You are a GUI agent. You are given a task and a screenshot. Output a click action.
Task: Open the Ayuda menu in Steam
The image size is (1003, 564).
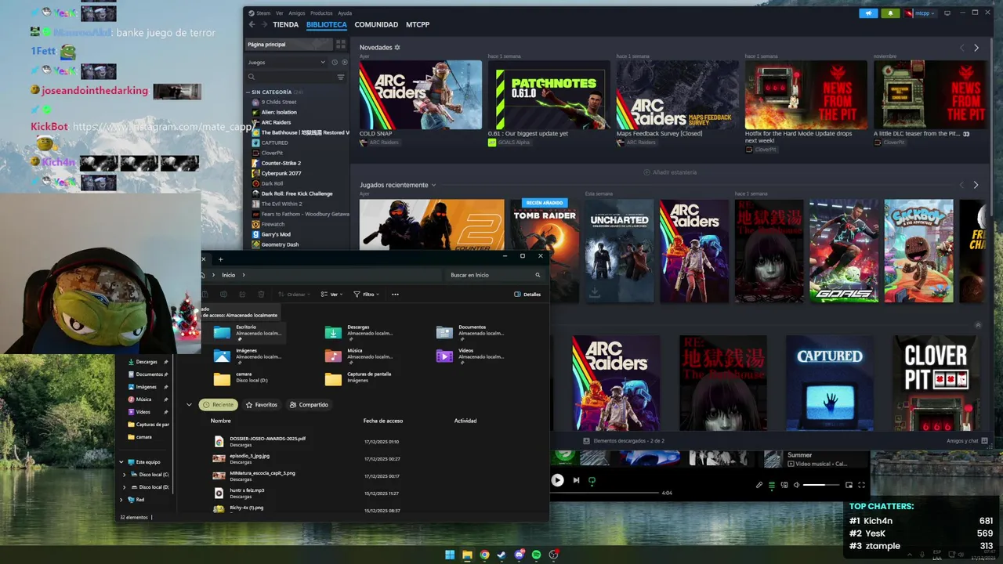[x=345, y=13]
